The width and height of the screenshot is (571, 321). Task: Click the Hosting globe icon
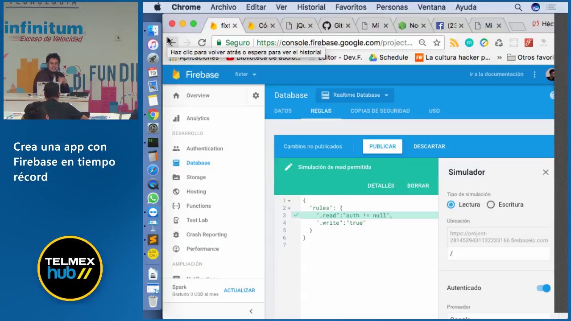click(176, 191)
